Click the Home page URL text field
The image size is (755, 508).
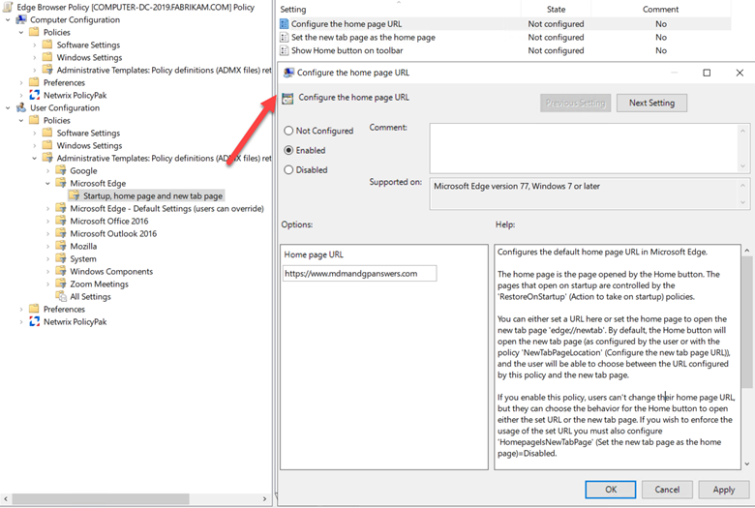(x=360, y=274)
